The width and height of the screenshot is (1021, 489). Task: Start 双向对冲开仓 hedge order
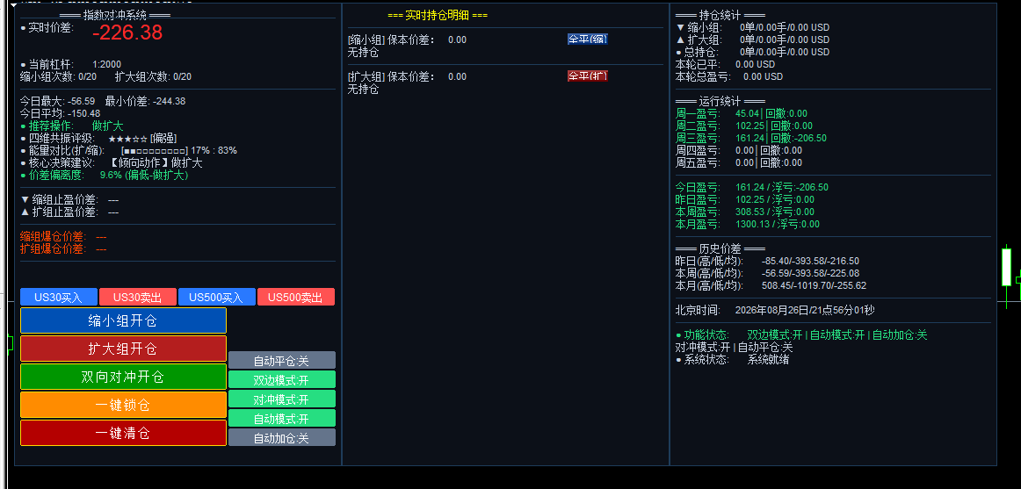tap(123, 377)
